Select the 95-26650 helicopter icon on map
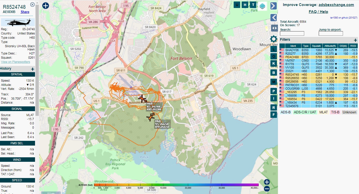359x194 pixels. (x=151, y=117)
